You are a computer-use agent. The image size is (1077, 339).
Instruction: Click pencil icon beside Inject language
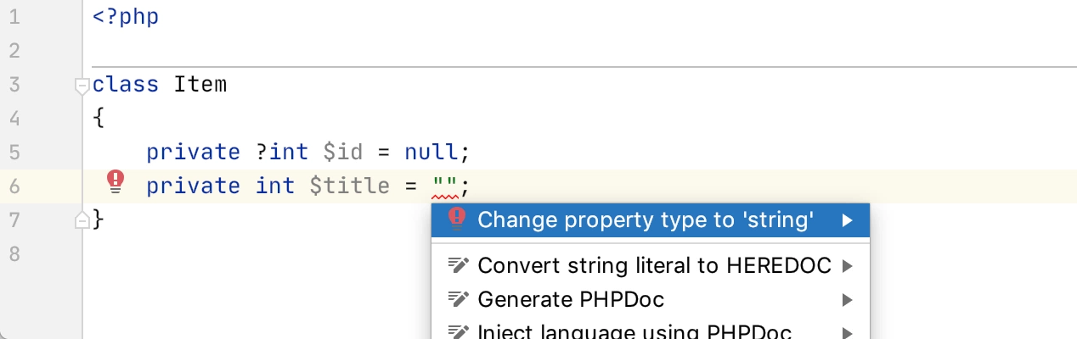(x=458, y=331)
